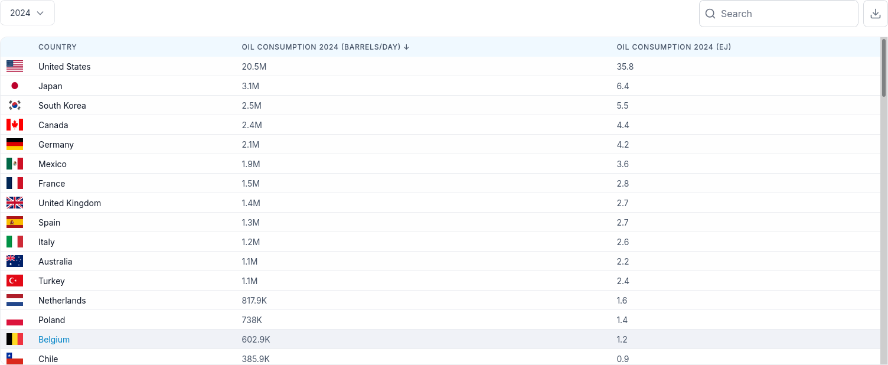Select the 1.4M value for United Kingdom
Screen dimensions: 888x365
(x=251, y=203)
